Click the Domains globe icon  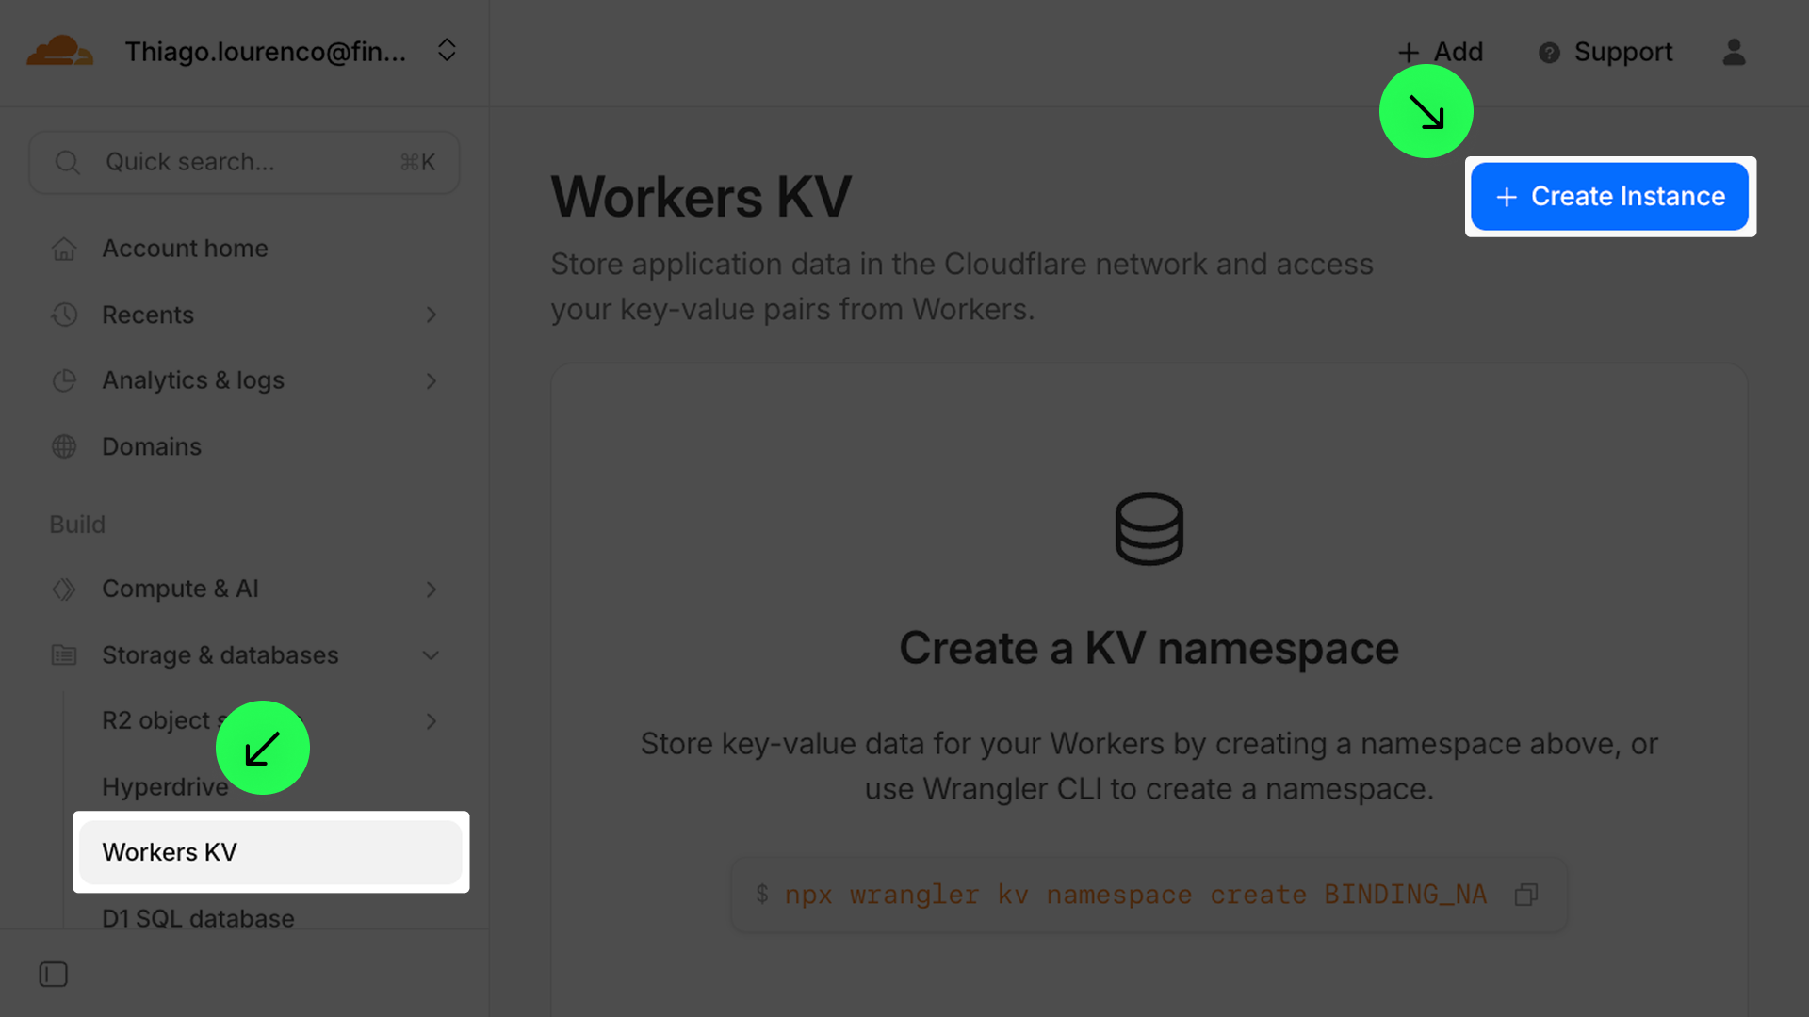click(64, 446)
